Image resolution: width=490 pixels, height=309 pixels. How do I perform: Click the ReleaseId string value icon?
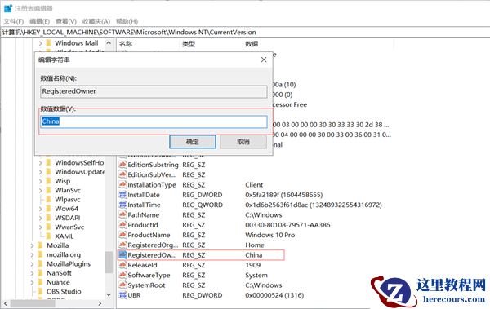pyautogui.click(x=122, y=265)
